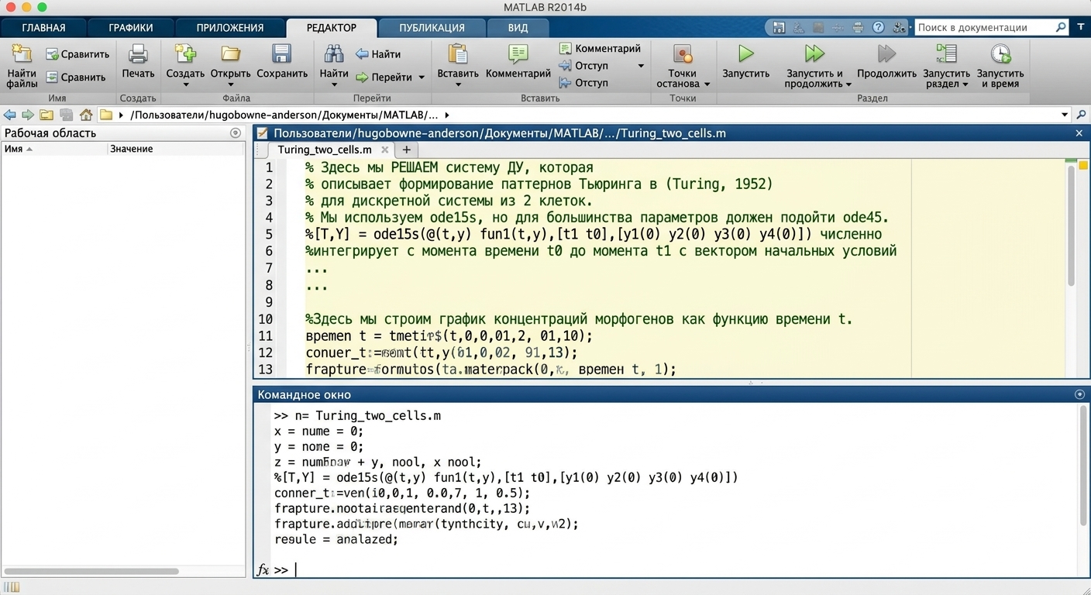Click the magnifier in documentation search box
This screenshot has width=1091, height=595.
(x=1061, y=27)
